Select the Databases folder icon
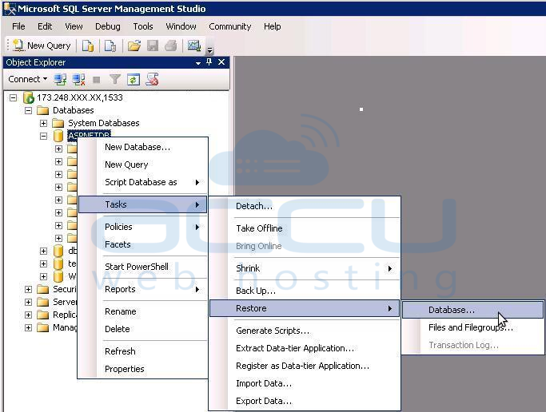The width and height of the screenshot is (546, 412). 43,110
